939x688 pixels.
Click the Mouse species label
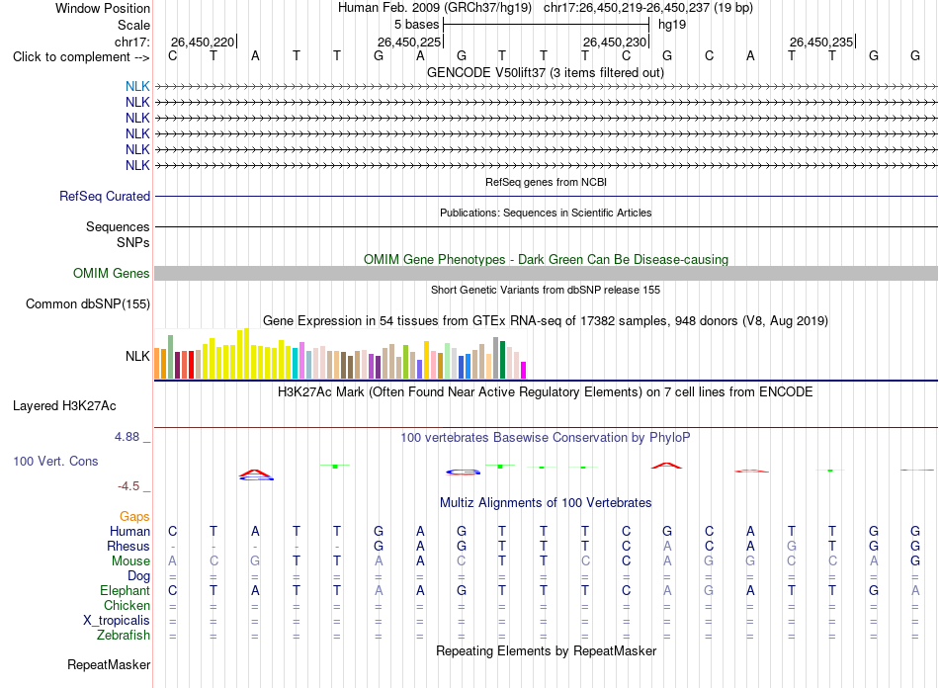130,561
